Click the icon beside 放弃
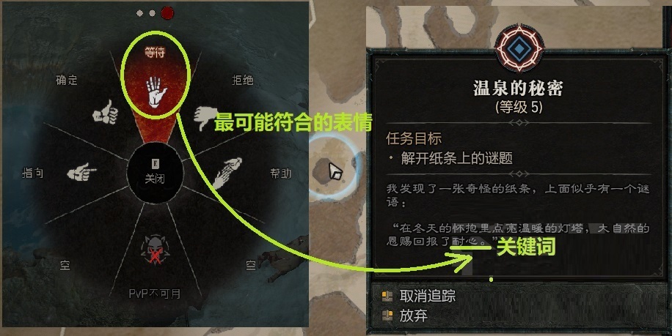 pyautogui.click(x=387, y=316)
